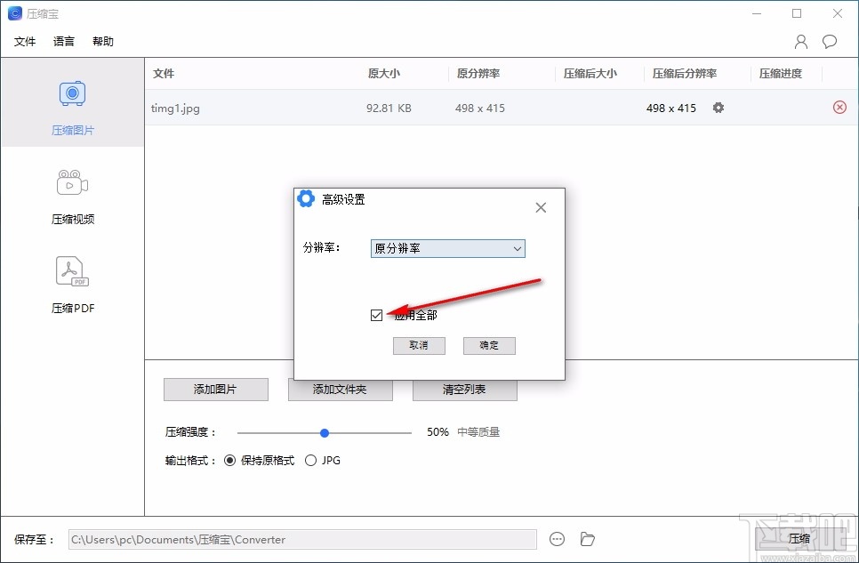Check the 应用全部 checkbox
Image resolution: width=859 pixels, height=563 pixels.
(x=376, y=315)
